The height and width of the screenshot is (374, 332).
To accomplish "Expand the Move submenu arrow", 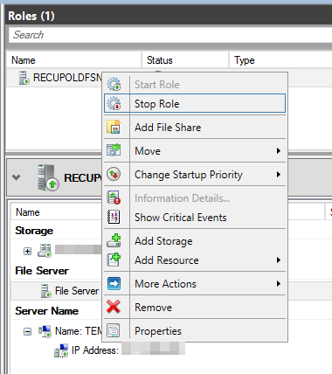I will click(279, 150).
